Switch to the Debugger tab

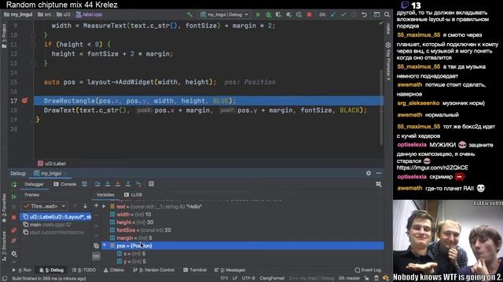point(34,184)
